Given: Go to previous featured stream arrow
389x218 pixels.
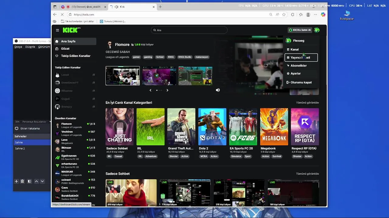Looking at the screenshot, I should point(150,90).
